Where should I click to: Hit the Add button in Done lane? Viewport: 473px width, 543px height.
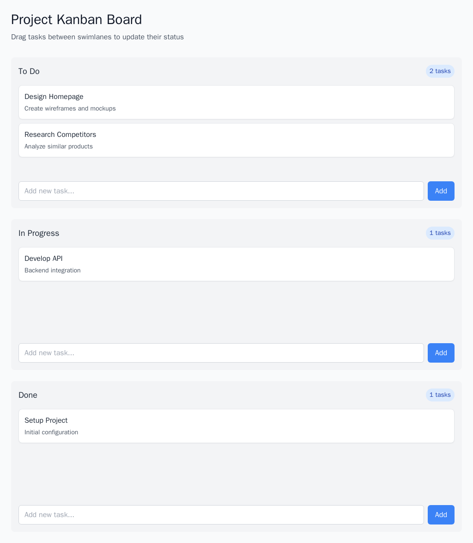click(441, 515)
